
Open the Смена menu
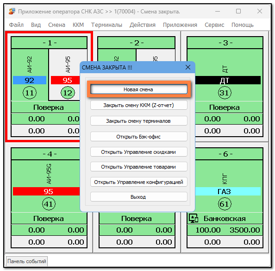[56, 25]
